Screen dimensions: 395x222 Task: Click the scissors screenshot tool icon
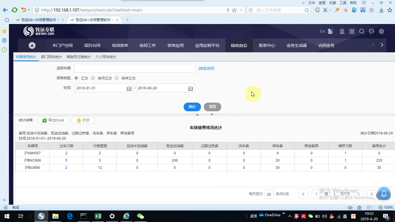pyautogui.click(x=325, y=10)
